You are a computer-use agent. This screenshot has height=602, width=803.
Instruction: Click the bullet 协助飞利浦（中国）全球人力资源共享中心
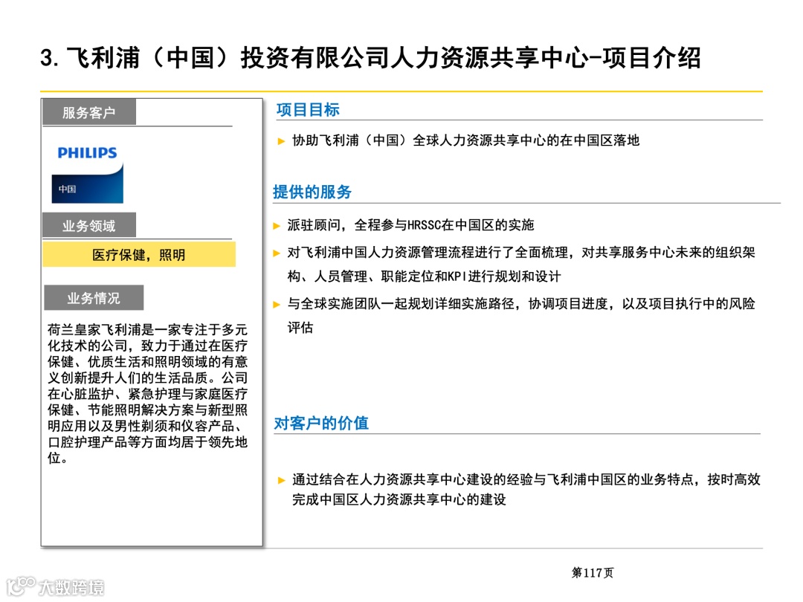coord(465,140)
